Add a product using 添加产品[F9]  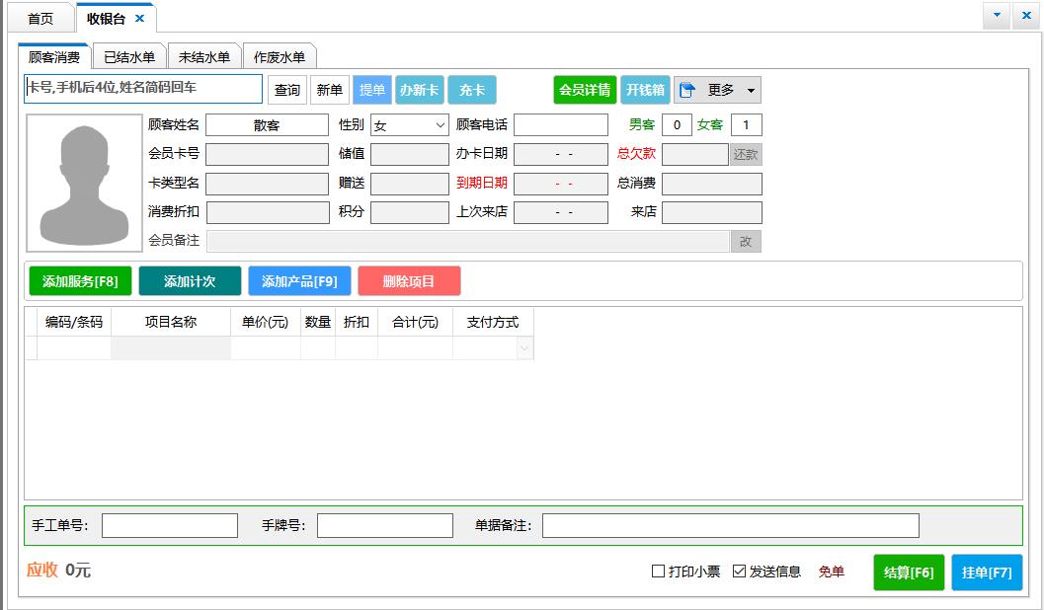tap(300, 280)
